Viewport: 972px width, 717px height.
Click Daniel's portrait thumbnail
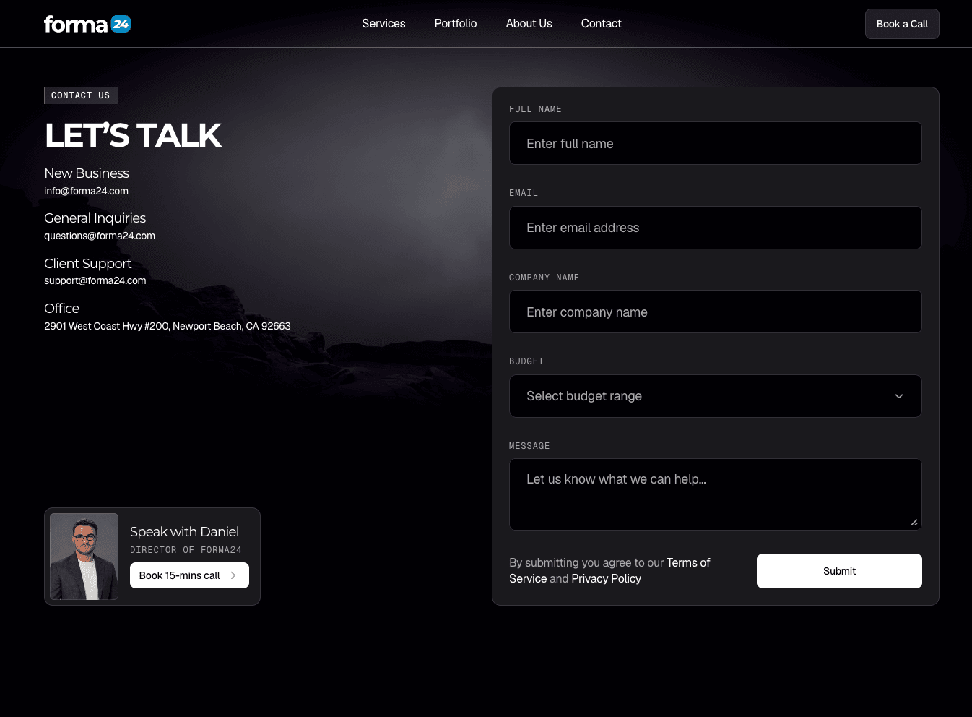[84, 557]
